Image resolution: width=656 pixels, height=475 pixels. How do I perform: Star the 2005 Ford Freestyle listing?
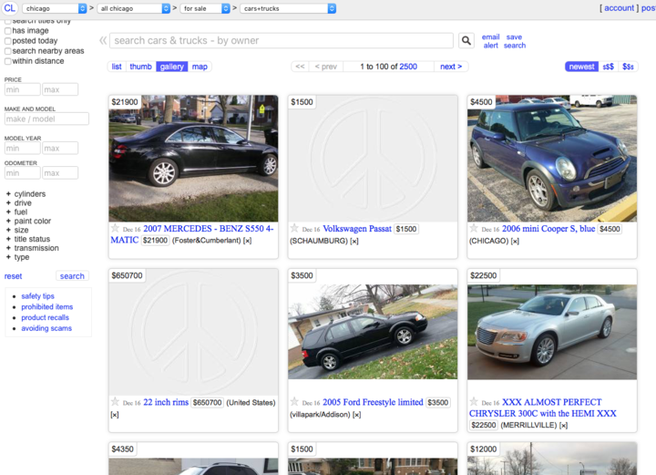click(294, 402)
